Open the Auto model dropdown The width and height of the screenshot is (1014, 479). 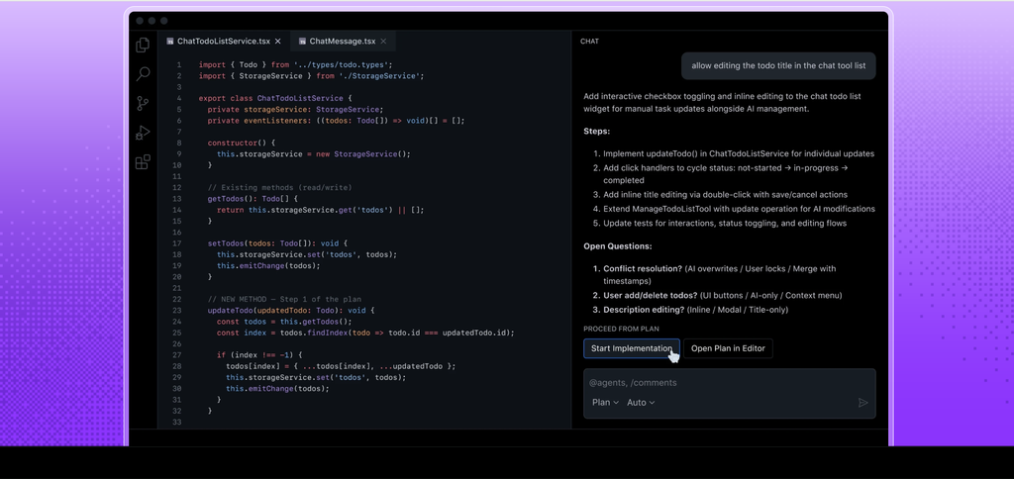[x=641, y=402]
